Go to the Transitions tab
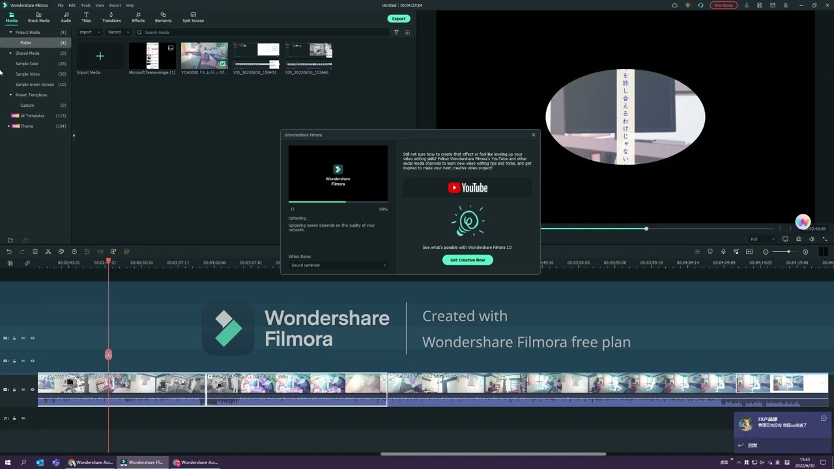Image resolution: width=834 pixels, height=469 pixels. point(111,18)
